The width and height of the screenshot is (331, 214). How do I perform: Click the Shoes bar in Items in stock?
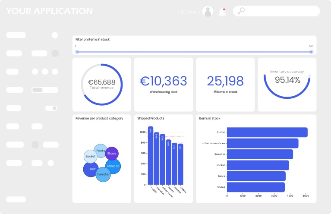click(x=255, y=187)
